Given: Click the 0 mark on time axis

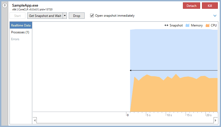Looking at the screenshot, I should 128,115.
